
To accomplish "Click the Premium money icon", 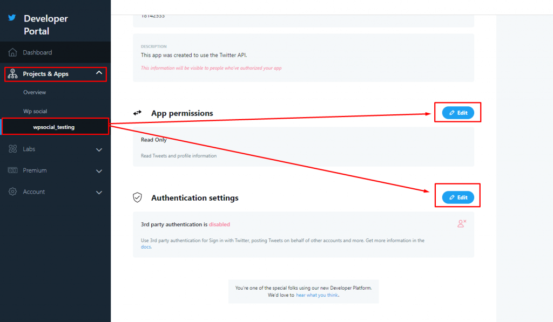I will [13, 170].
